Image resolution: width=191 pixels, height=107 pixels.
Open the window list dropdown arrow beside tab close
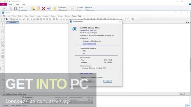click(x=186, y=22)
